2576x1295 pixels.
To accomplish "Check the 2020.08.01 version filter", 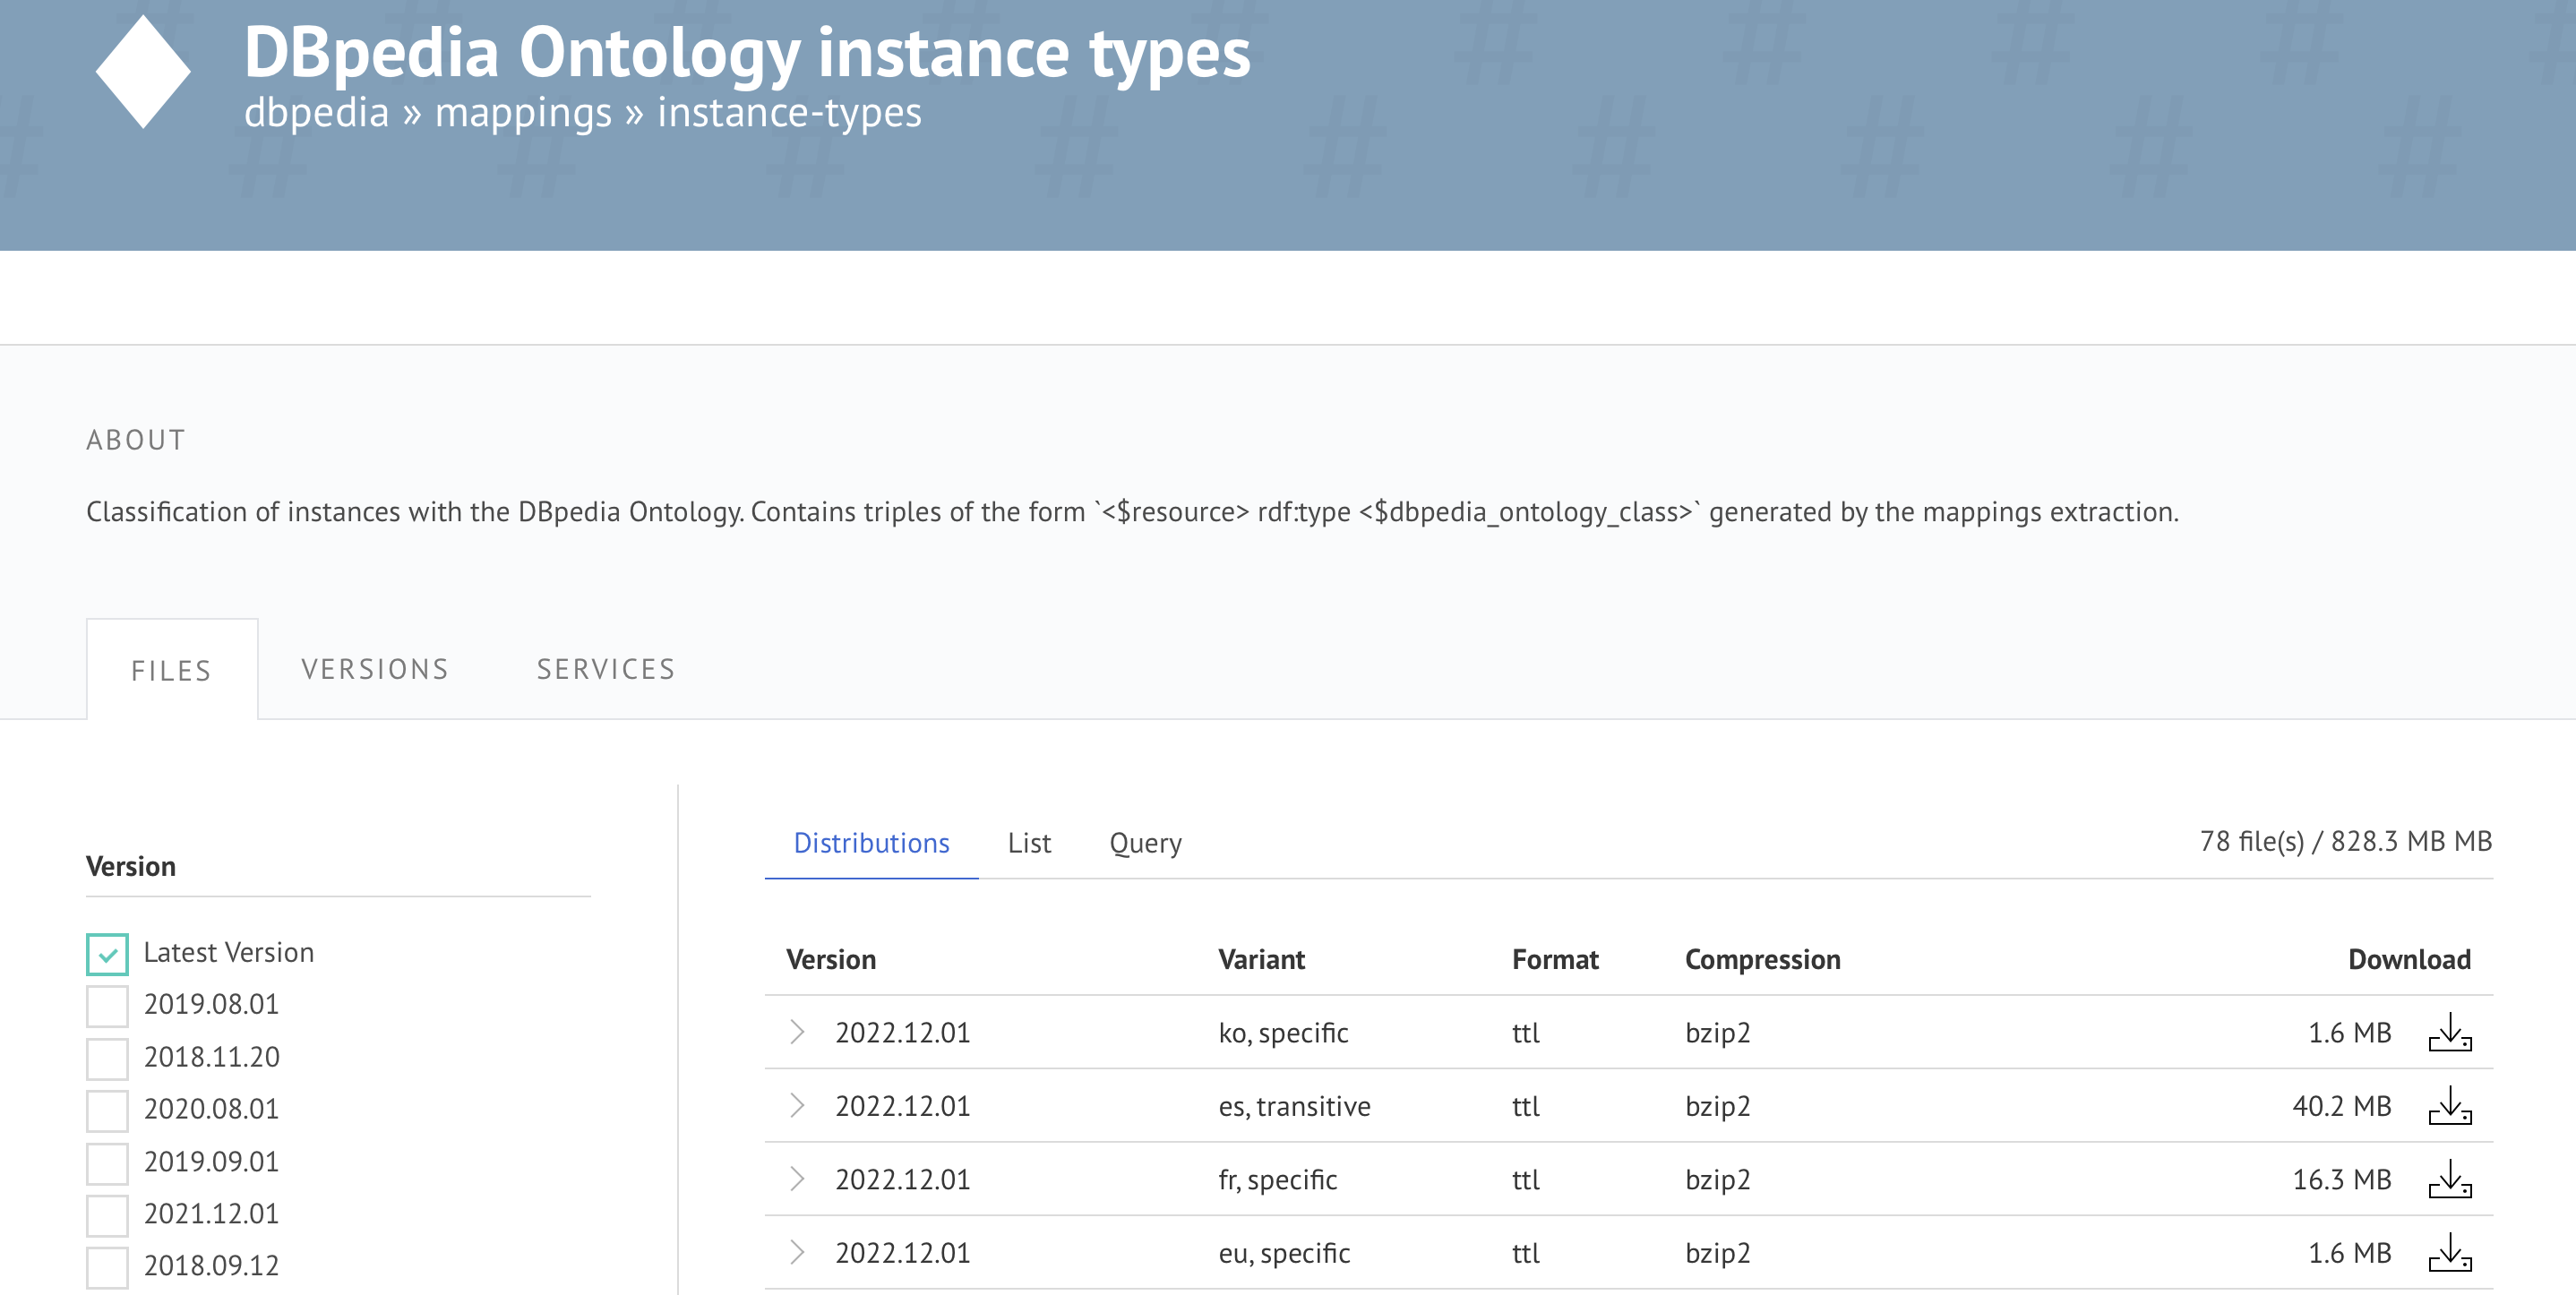I will pos(107,1110).
